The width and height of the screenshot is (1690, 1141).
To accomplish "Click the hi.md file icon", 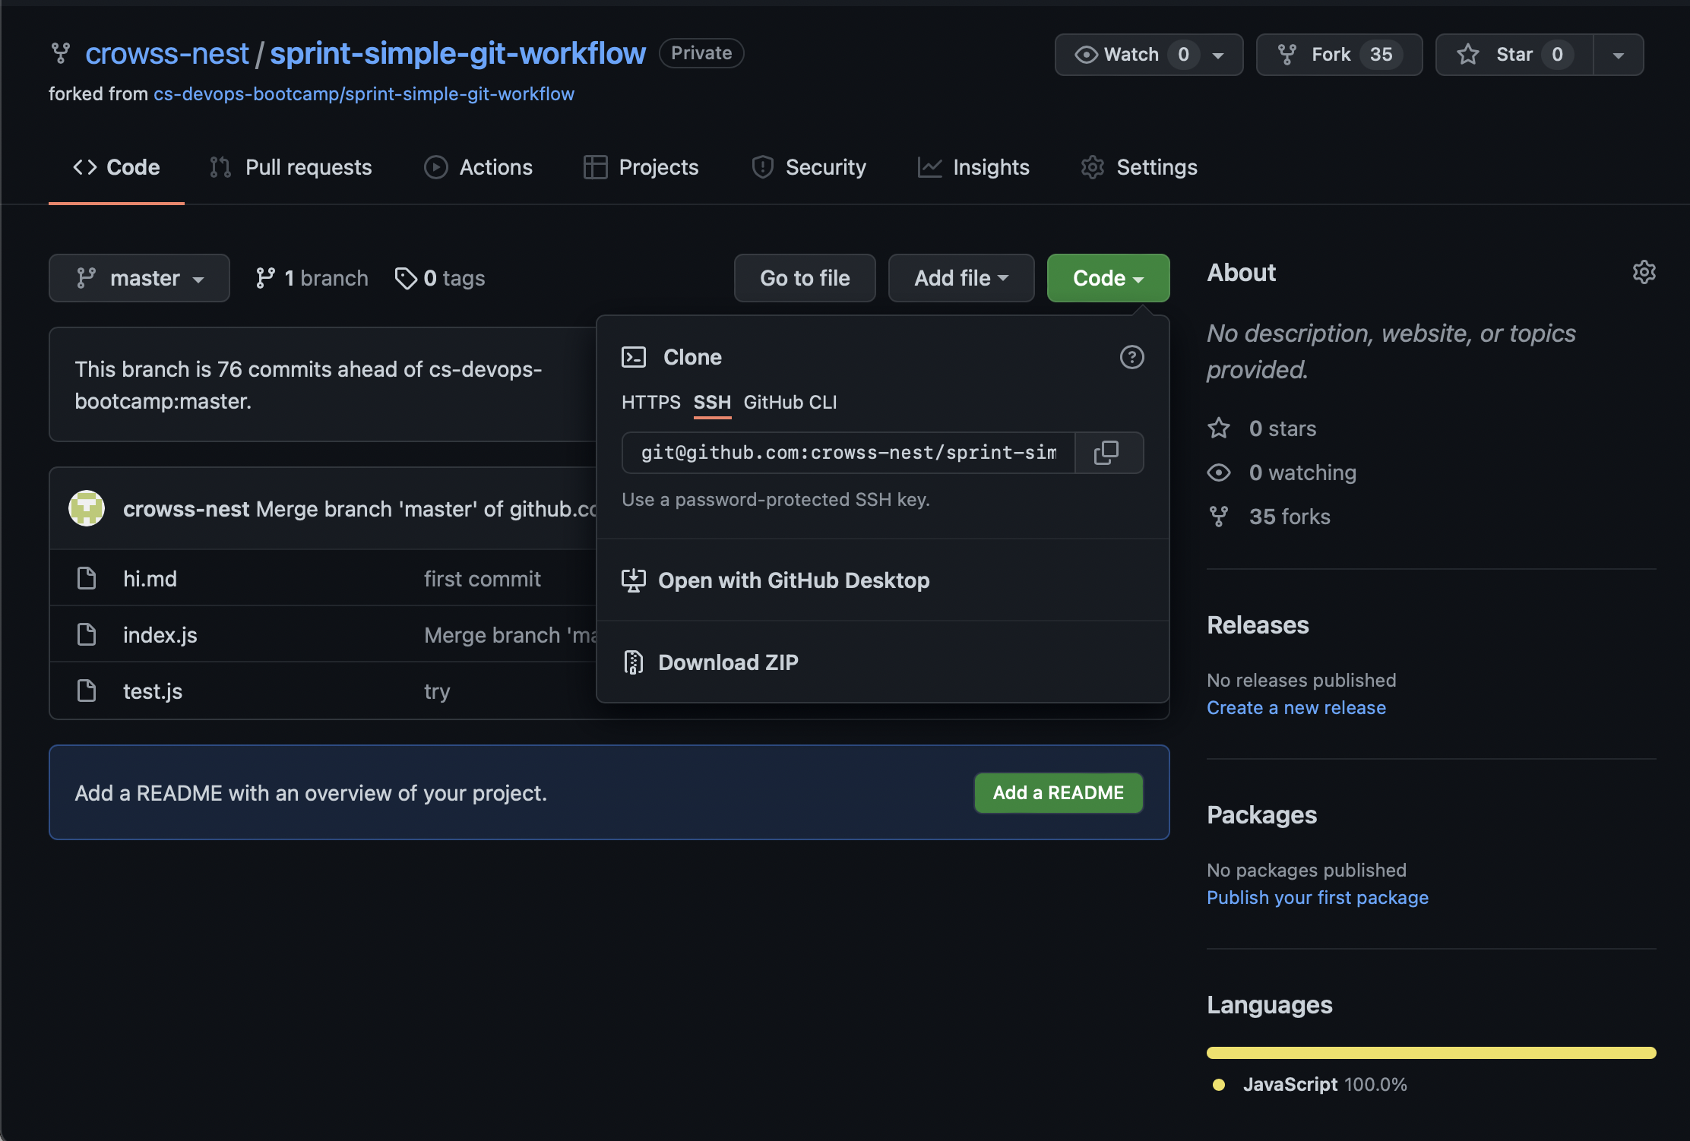I will tap(87, 579).
